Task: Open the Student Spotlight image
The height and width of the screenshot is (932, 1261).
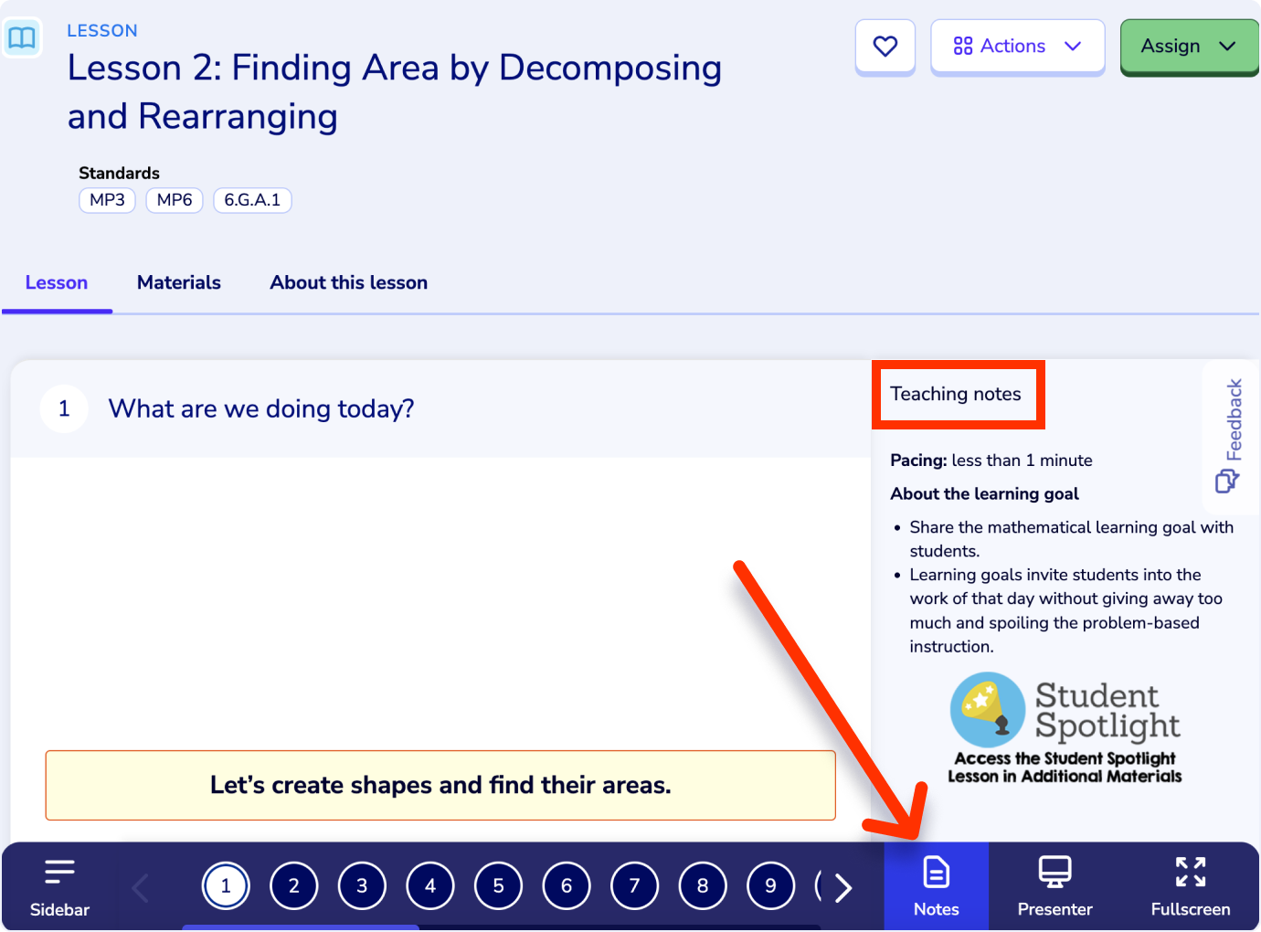Action: point(1065,728)
